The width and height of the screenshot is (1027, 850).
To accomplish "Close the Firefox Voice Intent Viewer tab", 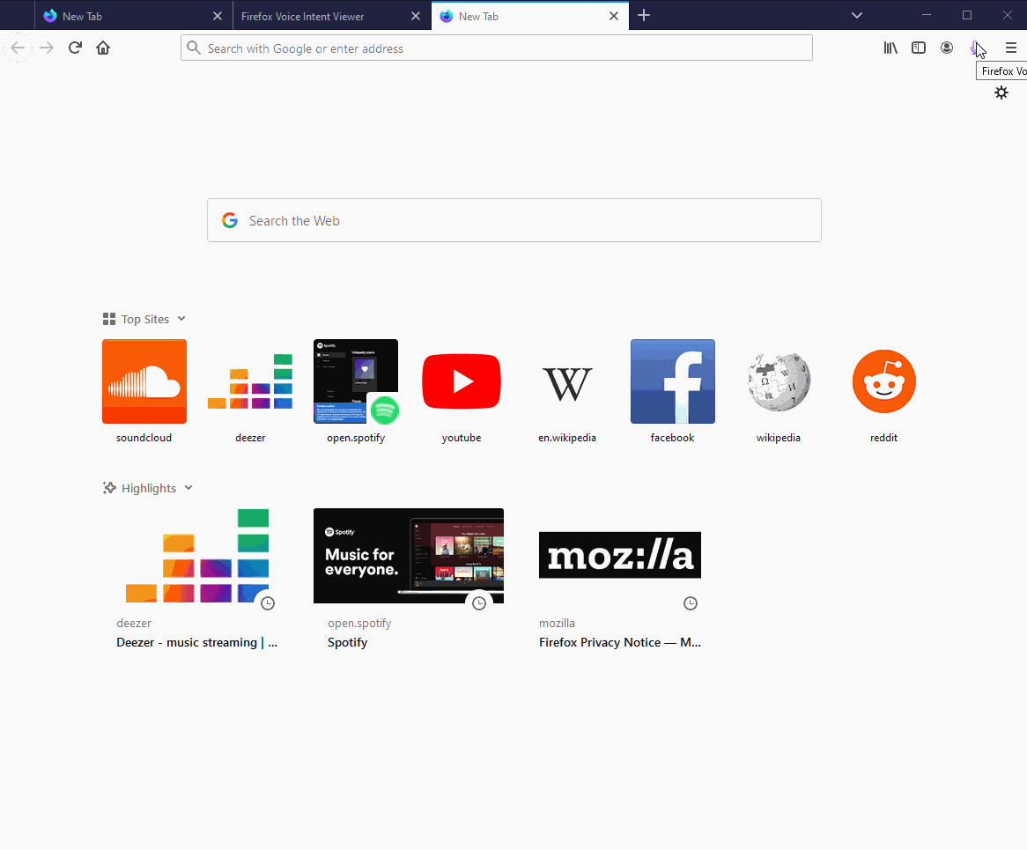I will [x=416, y=16].
